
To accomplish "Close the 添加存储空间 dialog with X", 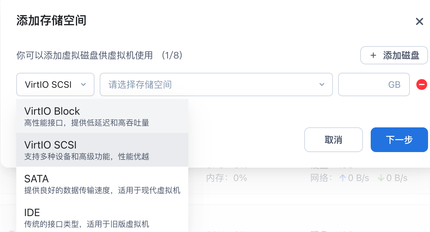I will pyautogui.click(x=419, y=21).
